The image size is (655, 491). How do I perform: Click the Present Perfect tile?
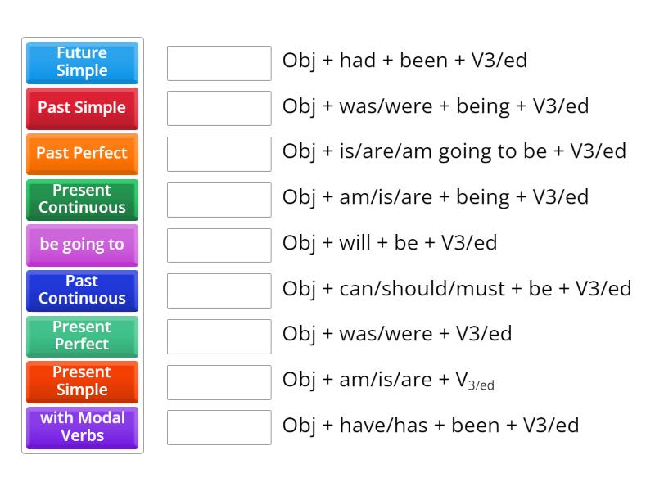coord(81,336)
